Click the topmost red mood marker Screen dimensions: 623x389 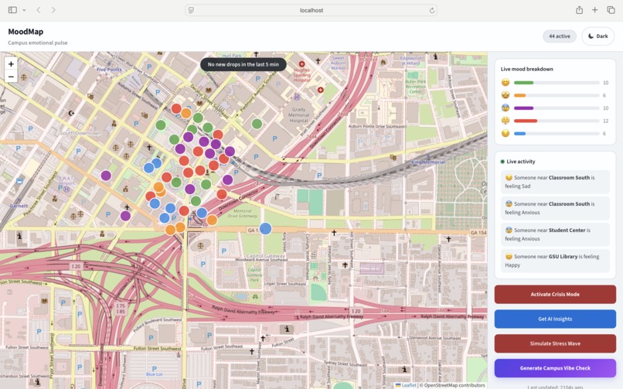click(x=176, y=108)
